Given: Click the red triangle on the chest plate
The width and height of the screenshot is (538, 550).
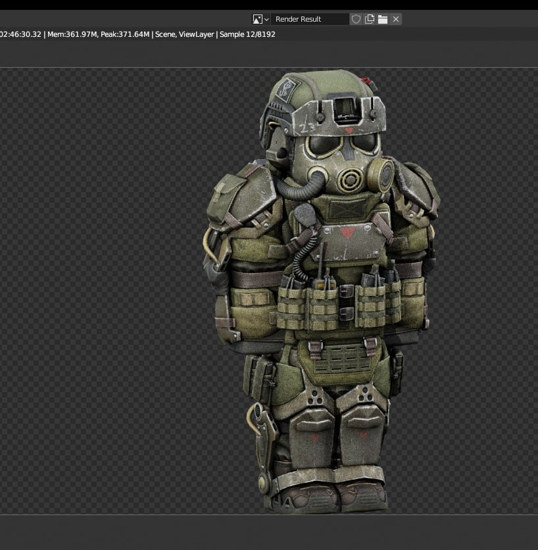Looking at the screenshot, I should [x=347, y=232].
